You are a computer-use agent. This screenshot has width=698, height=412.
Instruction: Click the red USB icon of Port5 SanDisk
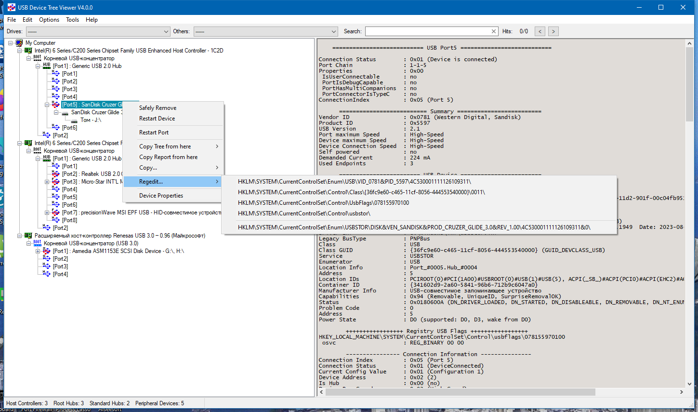tap(56, 105)
